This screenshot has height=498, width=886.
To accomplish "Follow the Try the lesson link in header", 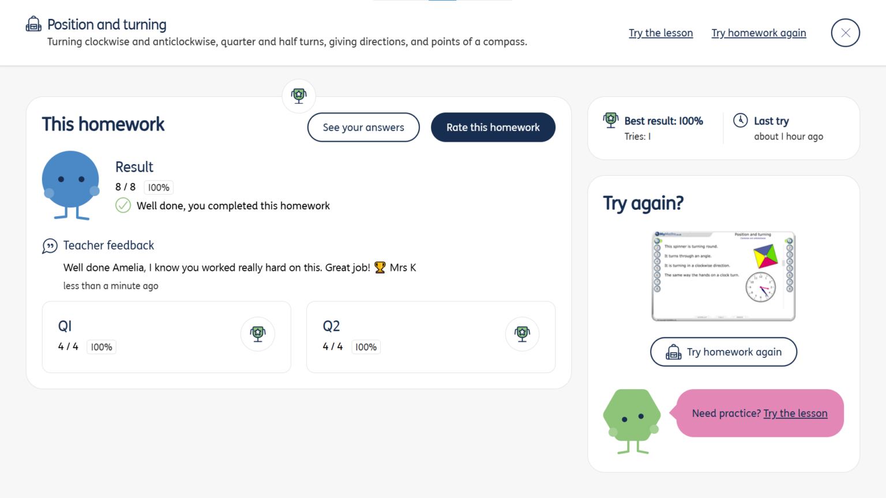I will (x=661, y=33).
